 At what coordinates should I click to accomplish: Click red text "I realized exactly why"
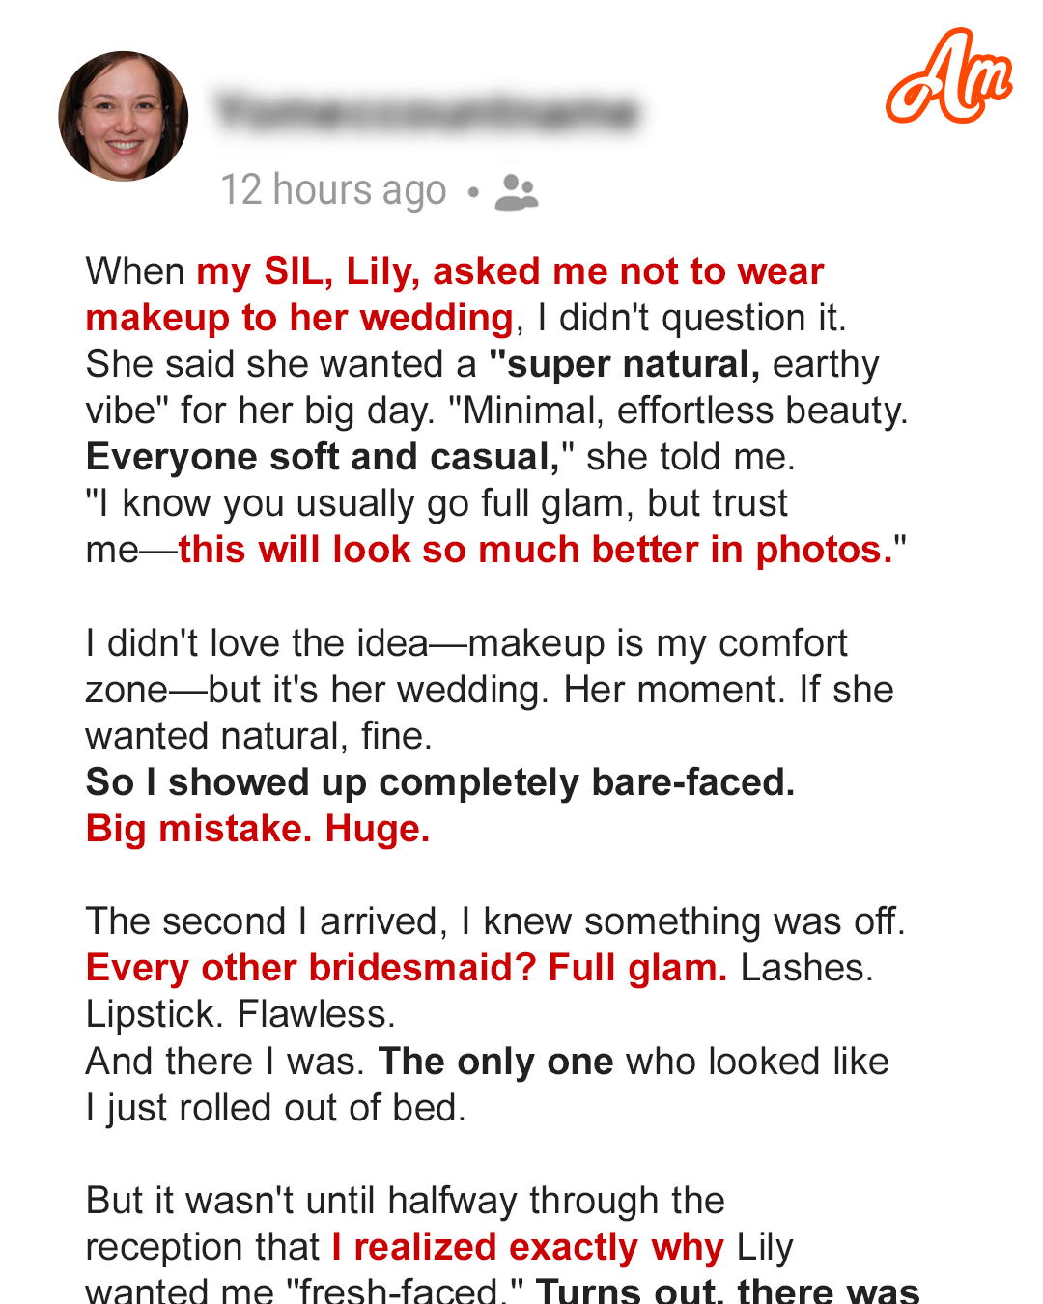[x=527, y=1247]
